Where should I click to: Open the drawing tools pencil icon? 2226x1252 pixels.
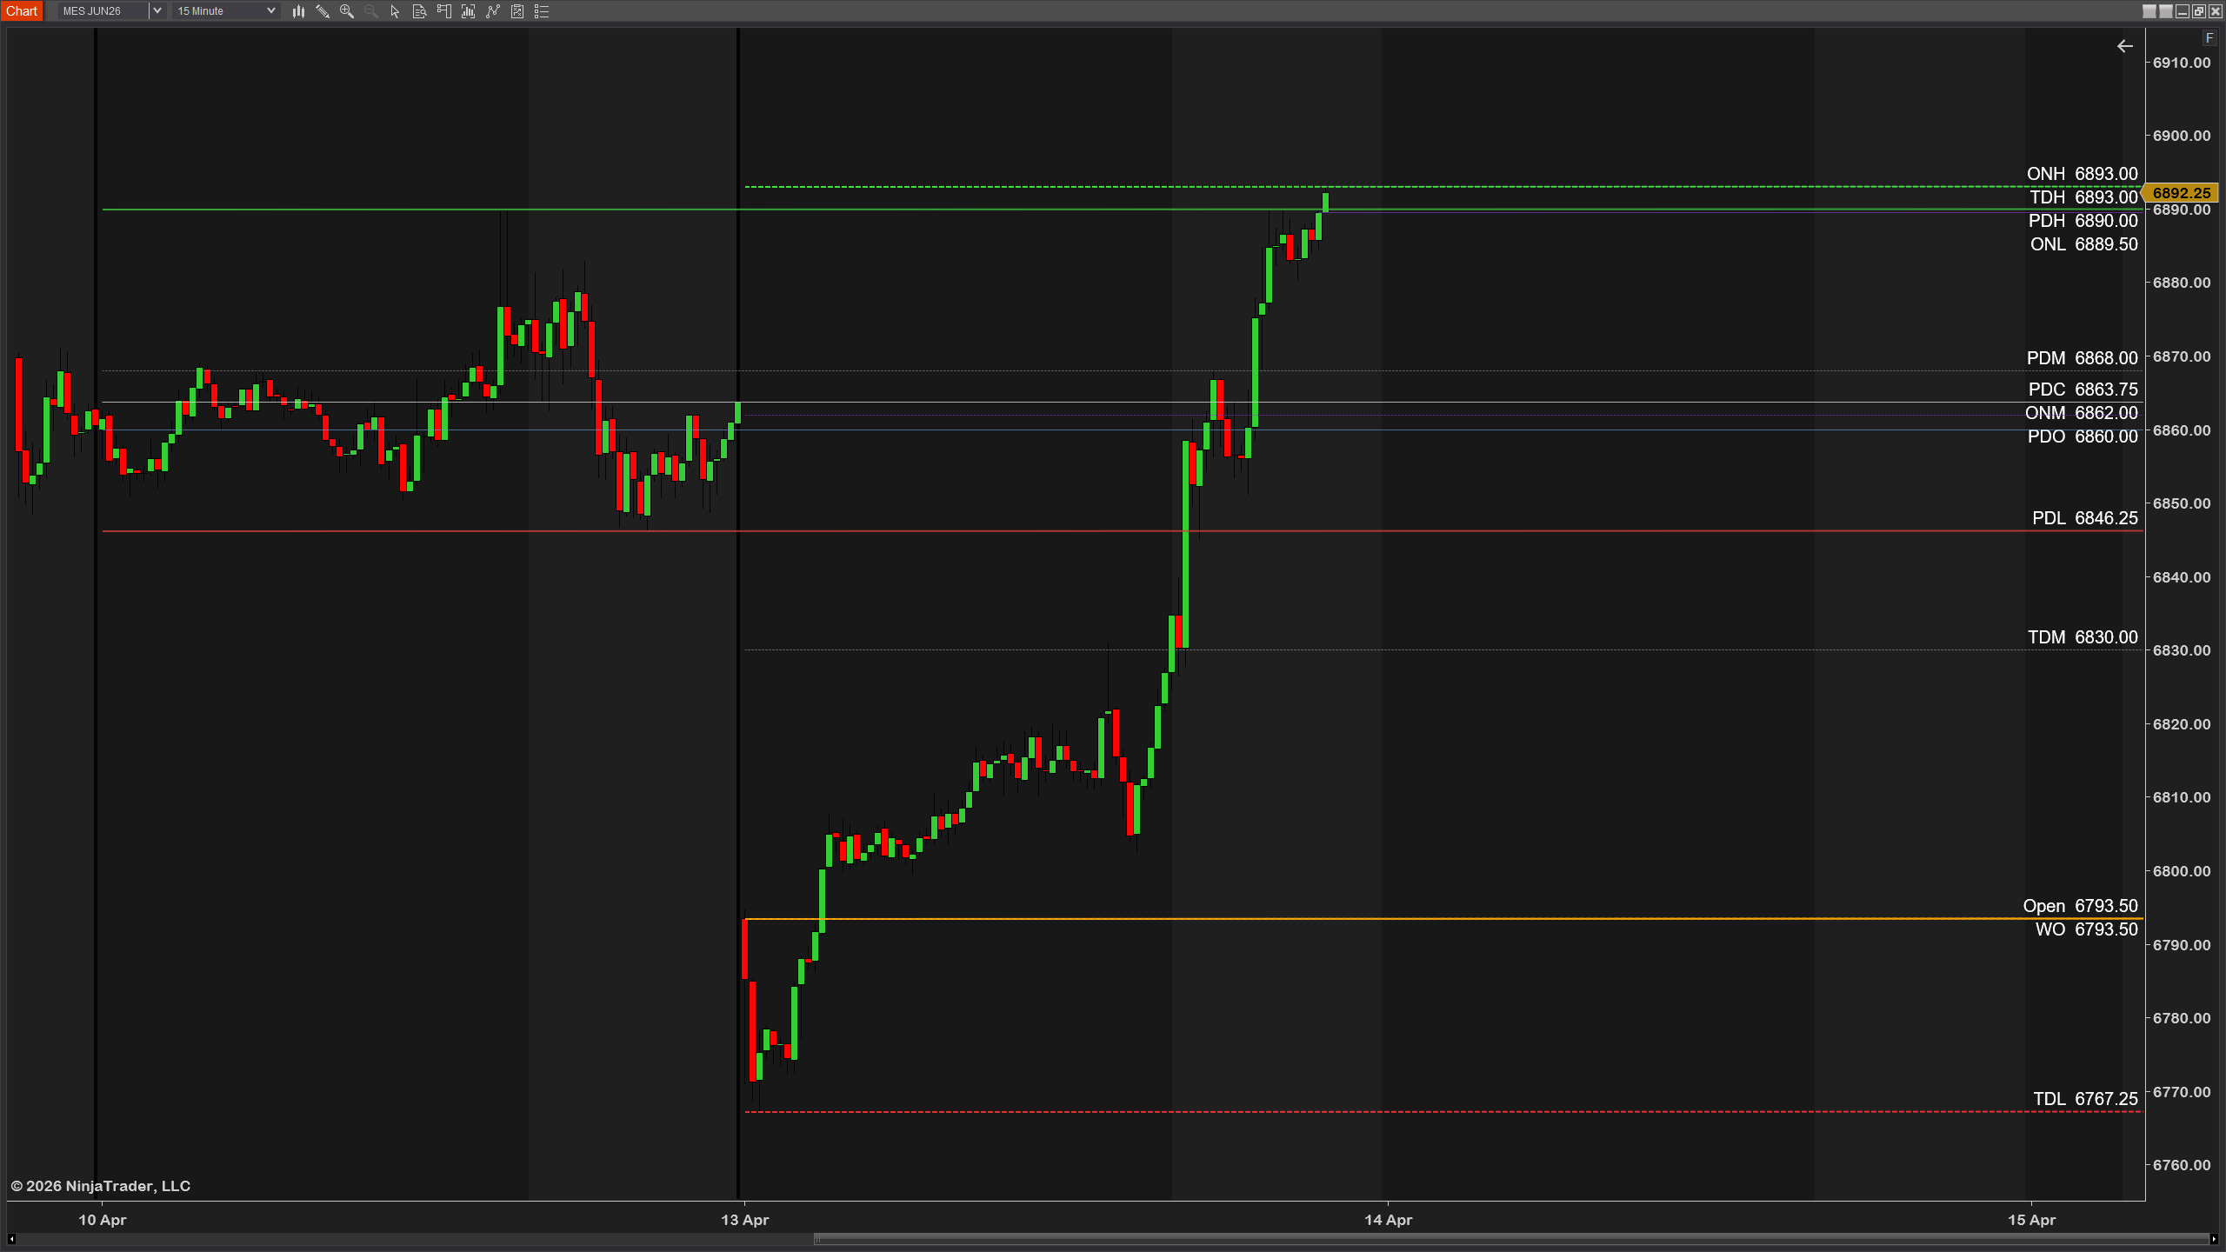(323, 11)
